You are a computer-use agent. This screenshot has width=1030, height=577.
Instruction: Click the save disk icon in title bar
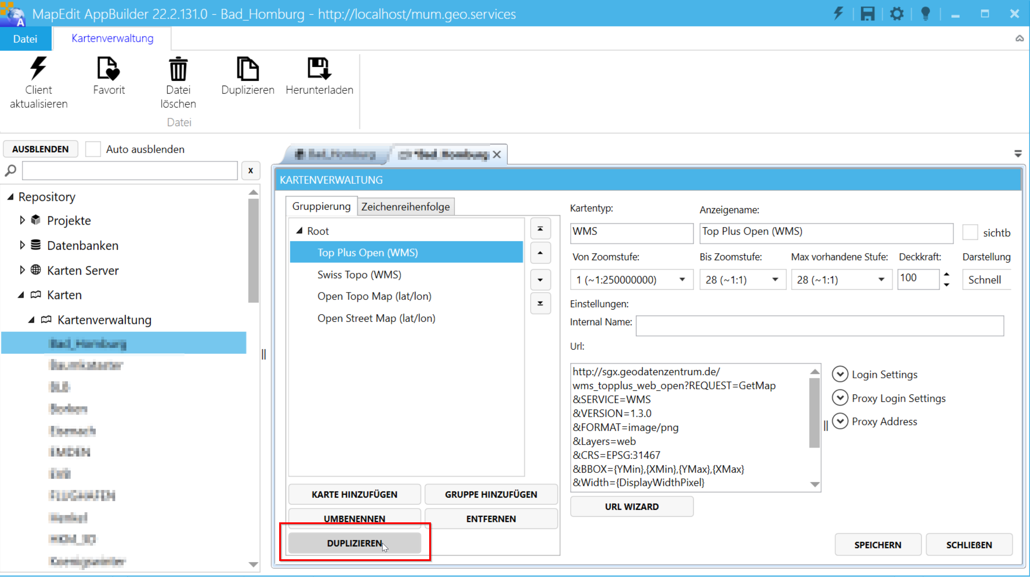(867, 14)
